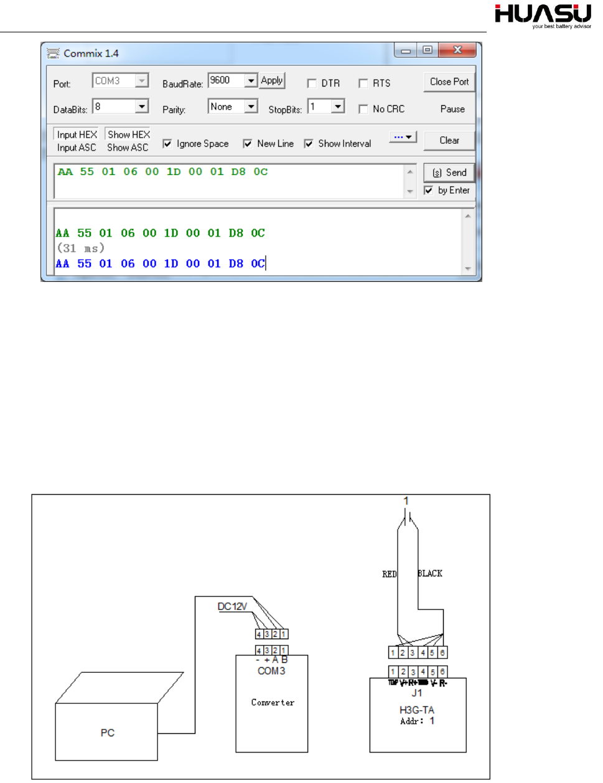This screenshot has height=783, width=603.
Task: Open the BaudRate 9600 dropdown
Action: click(x=251, y=80)
